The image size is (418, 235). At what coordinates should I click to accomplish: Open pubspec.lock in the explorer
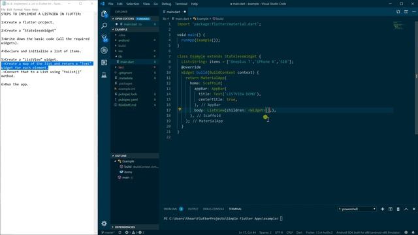[127, 94]
